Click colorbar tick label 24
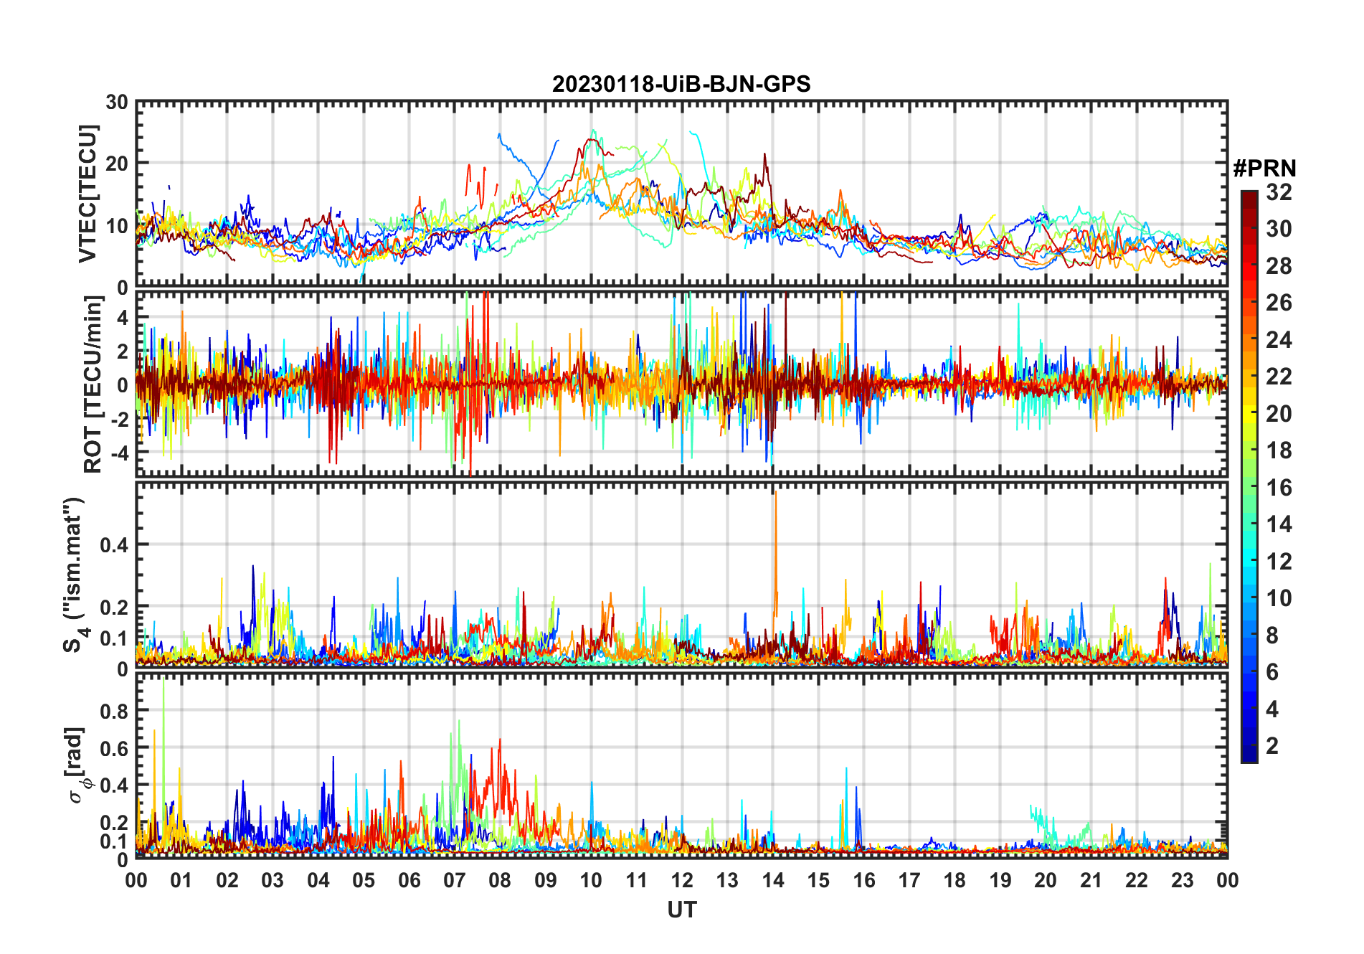The image size is (1364, 954). coord(1279,340)
